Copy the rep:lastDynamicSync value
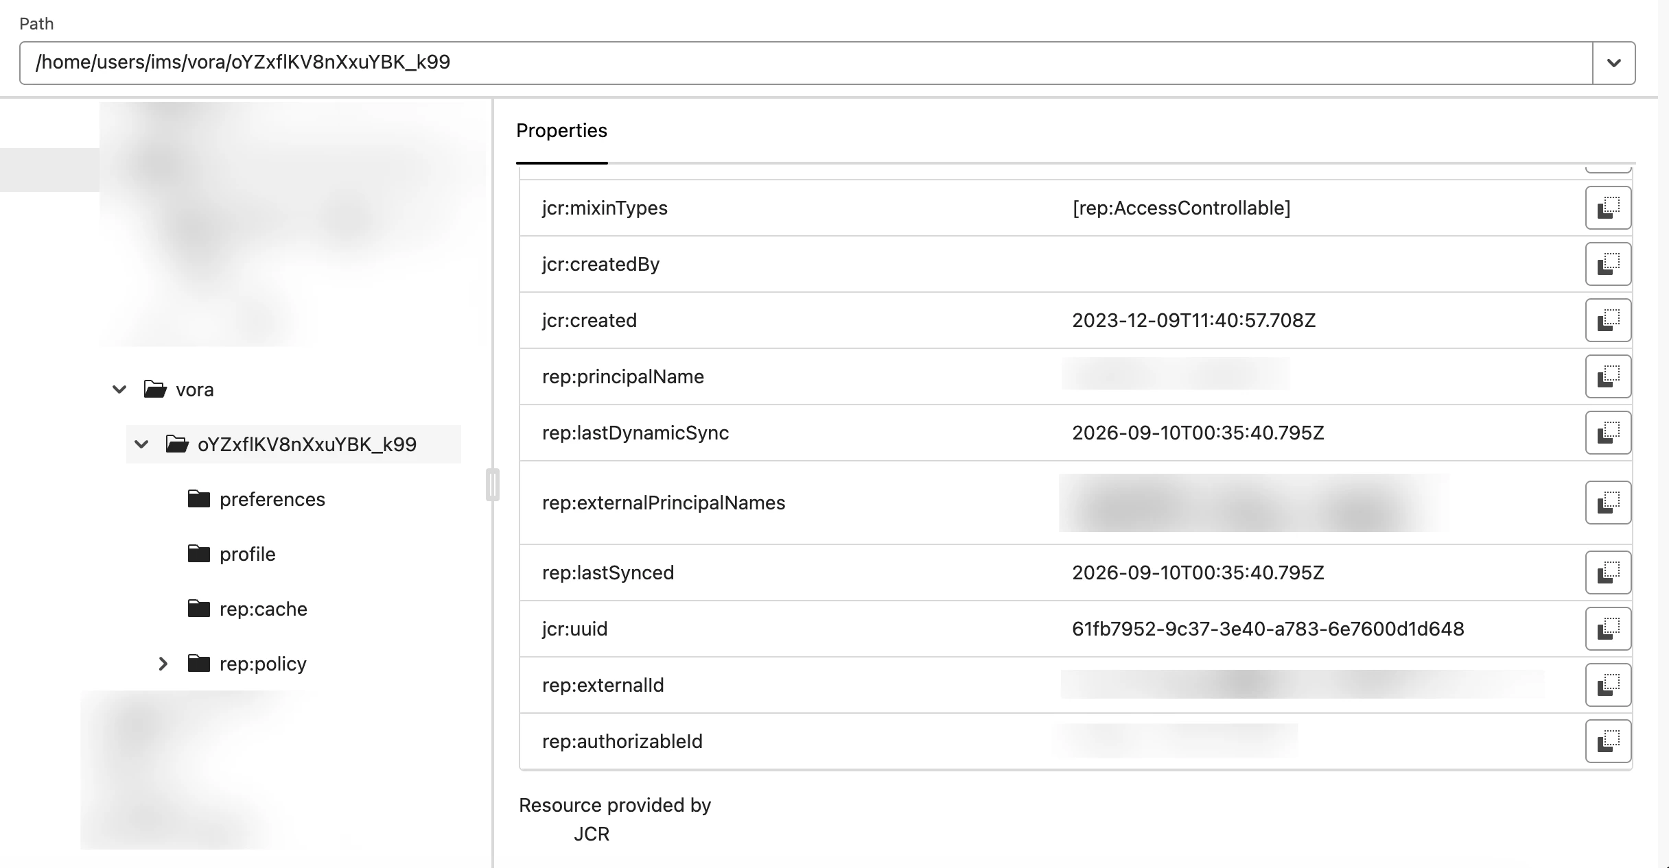 1608,433
